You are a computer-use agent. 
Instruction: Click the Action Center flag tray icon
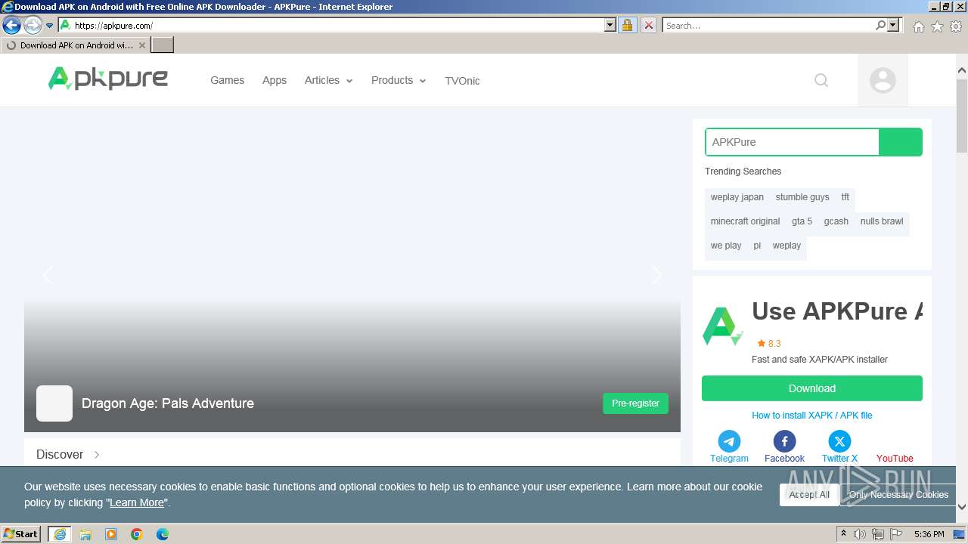coord(896,534)
